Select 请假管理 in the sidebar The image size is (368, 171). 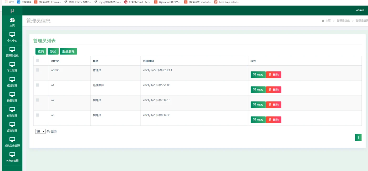pos(12,97)
